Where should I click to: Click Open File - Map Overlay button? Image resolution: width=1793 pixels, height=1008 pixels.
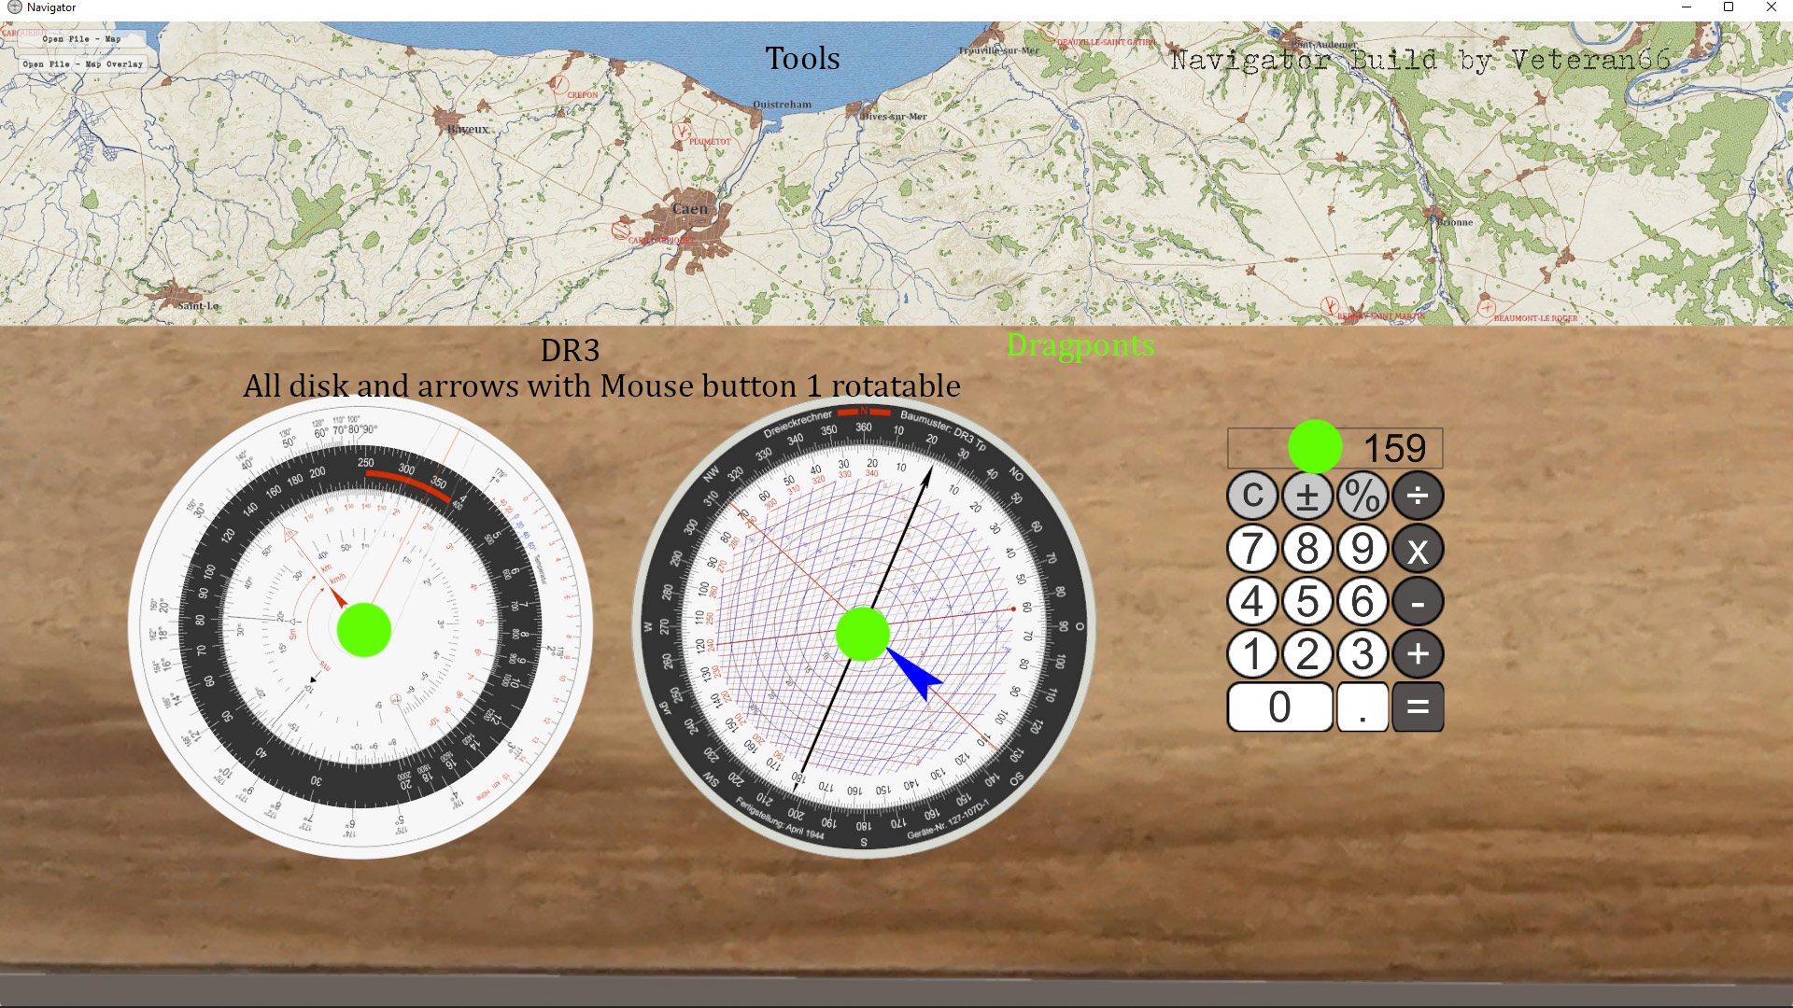(x=83, y=64)
